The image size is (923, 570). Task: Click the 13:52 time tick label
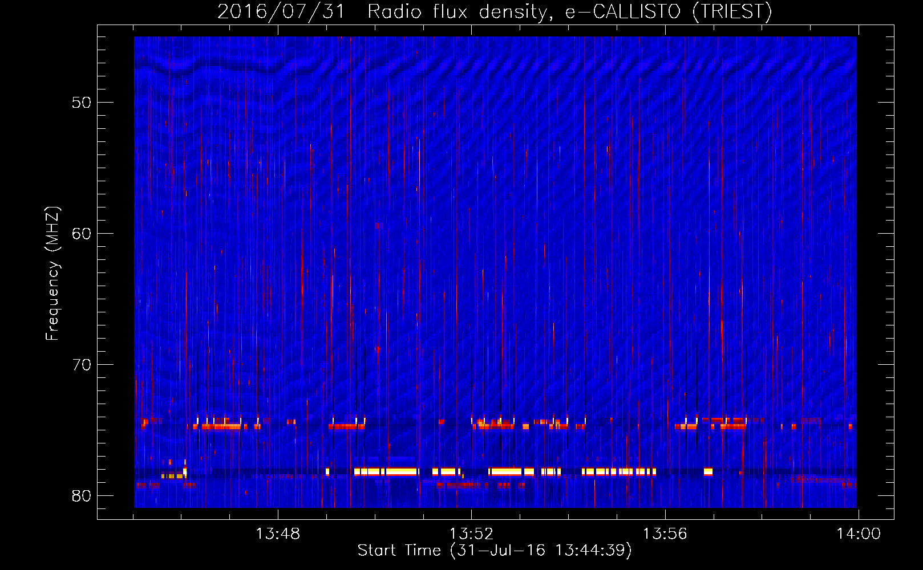tap(471, 534)
